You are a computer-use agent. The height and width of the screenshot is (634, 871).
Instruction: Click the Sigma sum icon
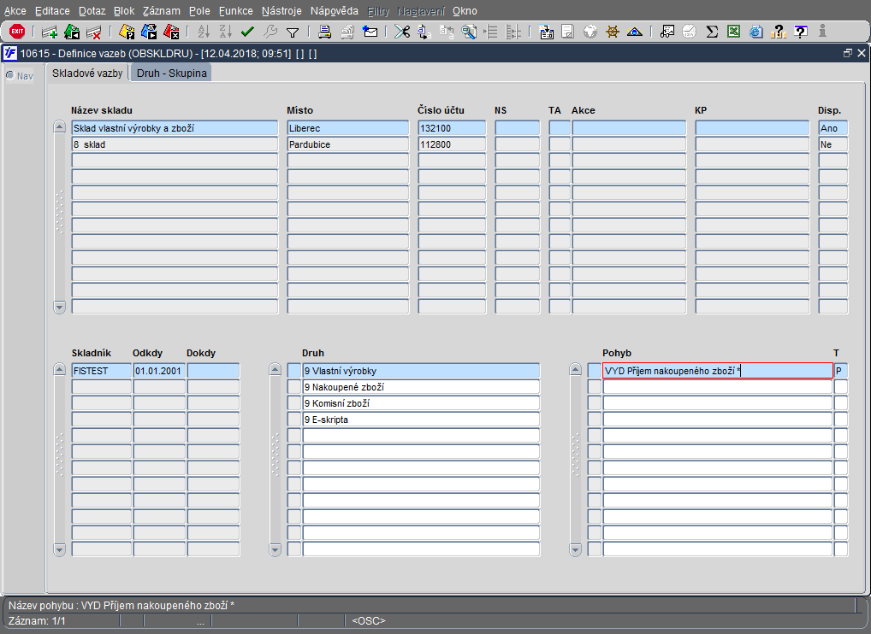[712, 32]
